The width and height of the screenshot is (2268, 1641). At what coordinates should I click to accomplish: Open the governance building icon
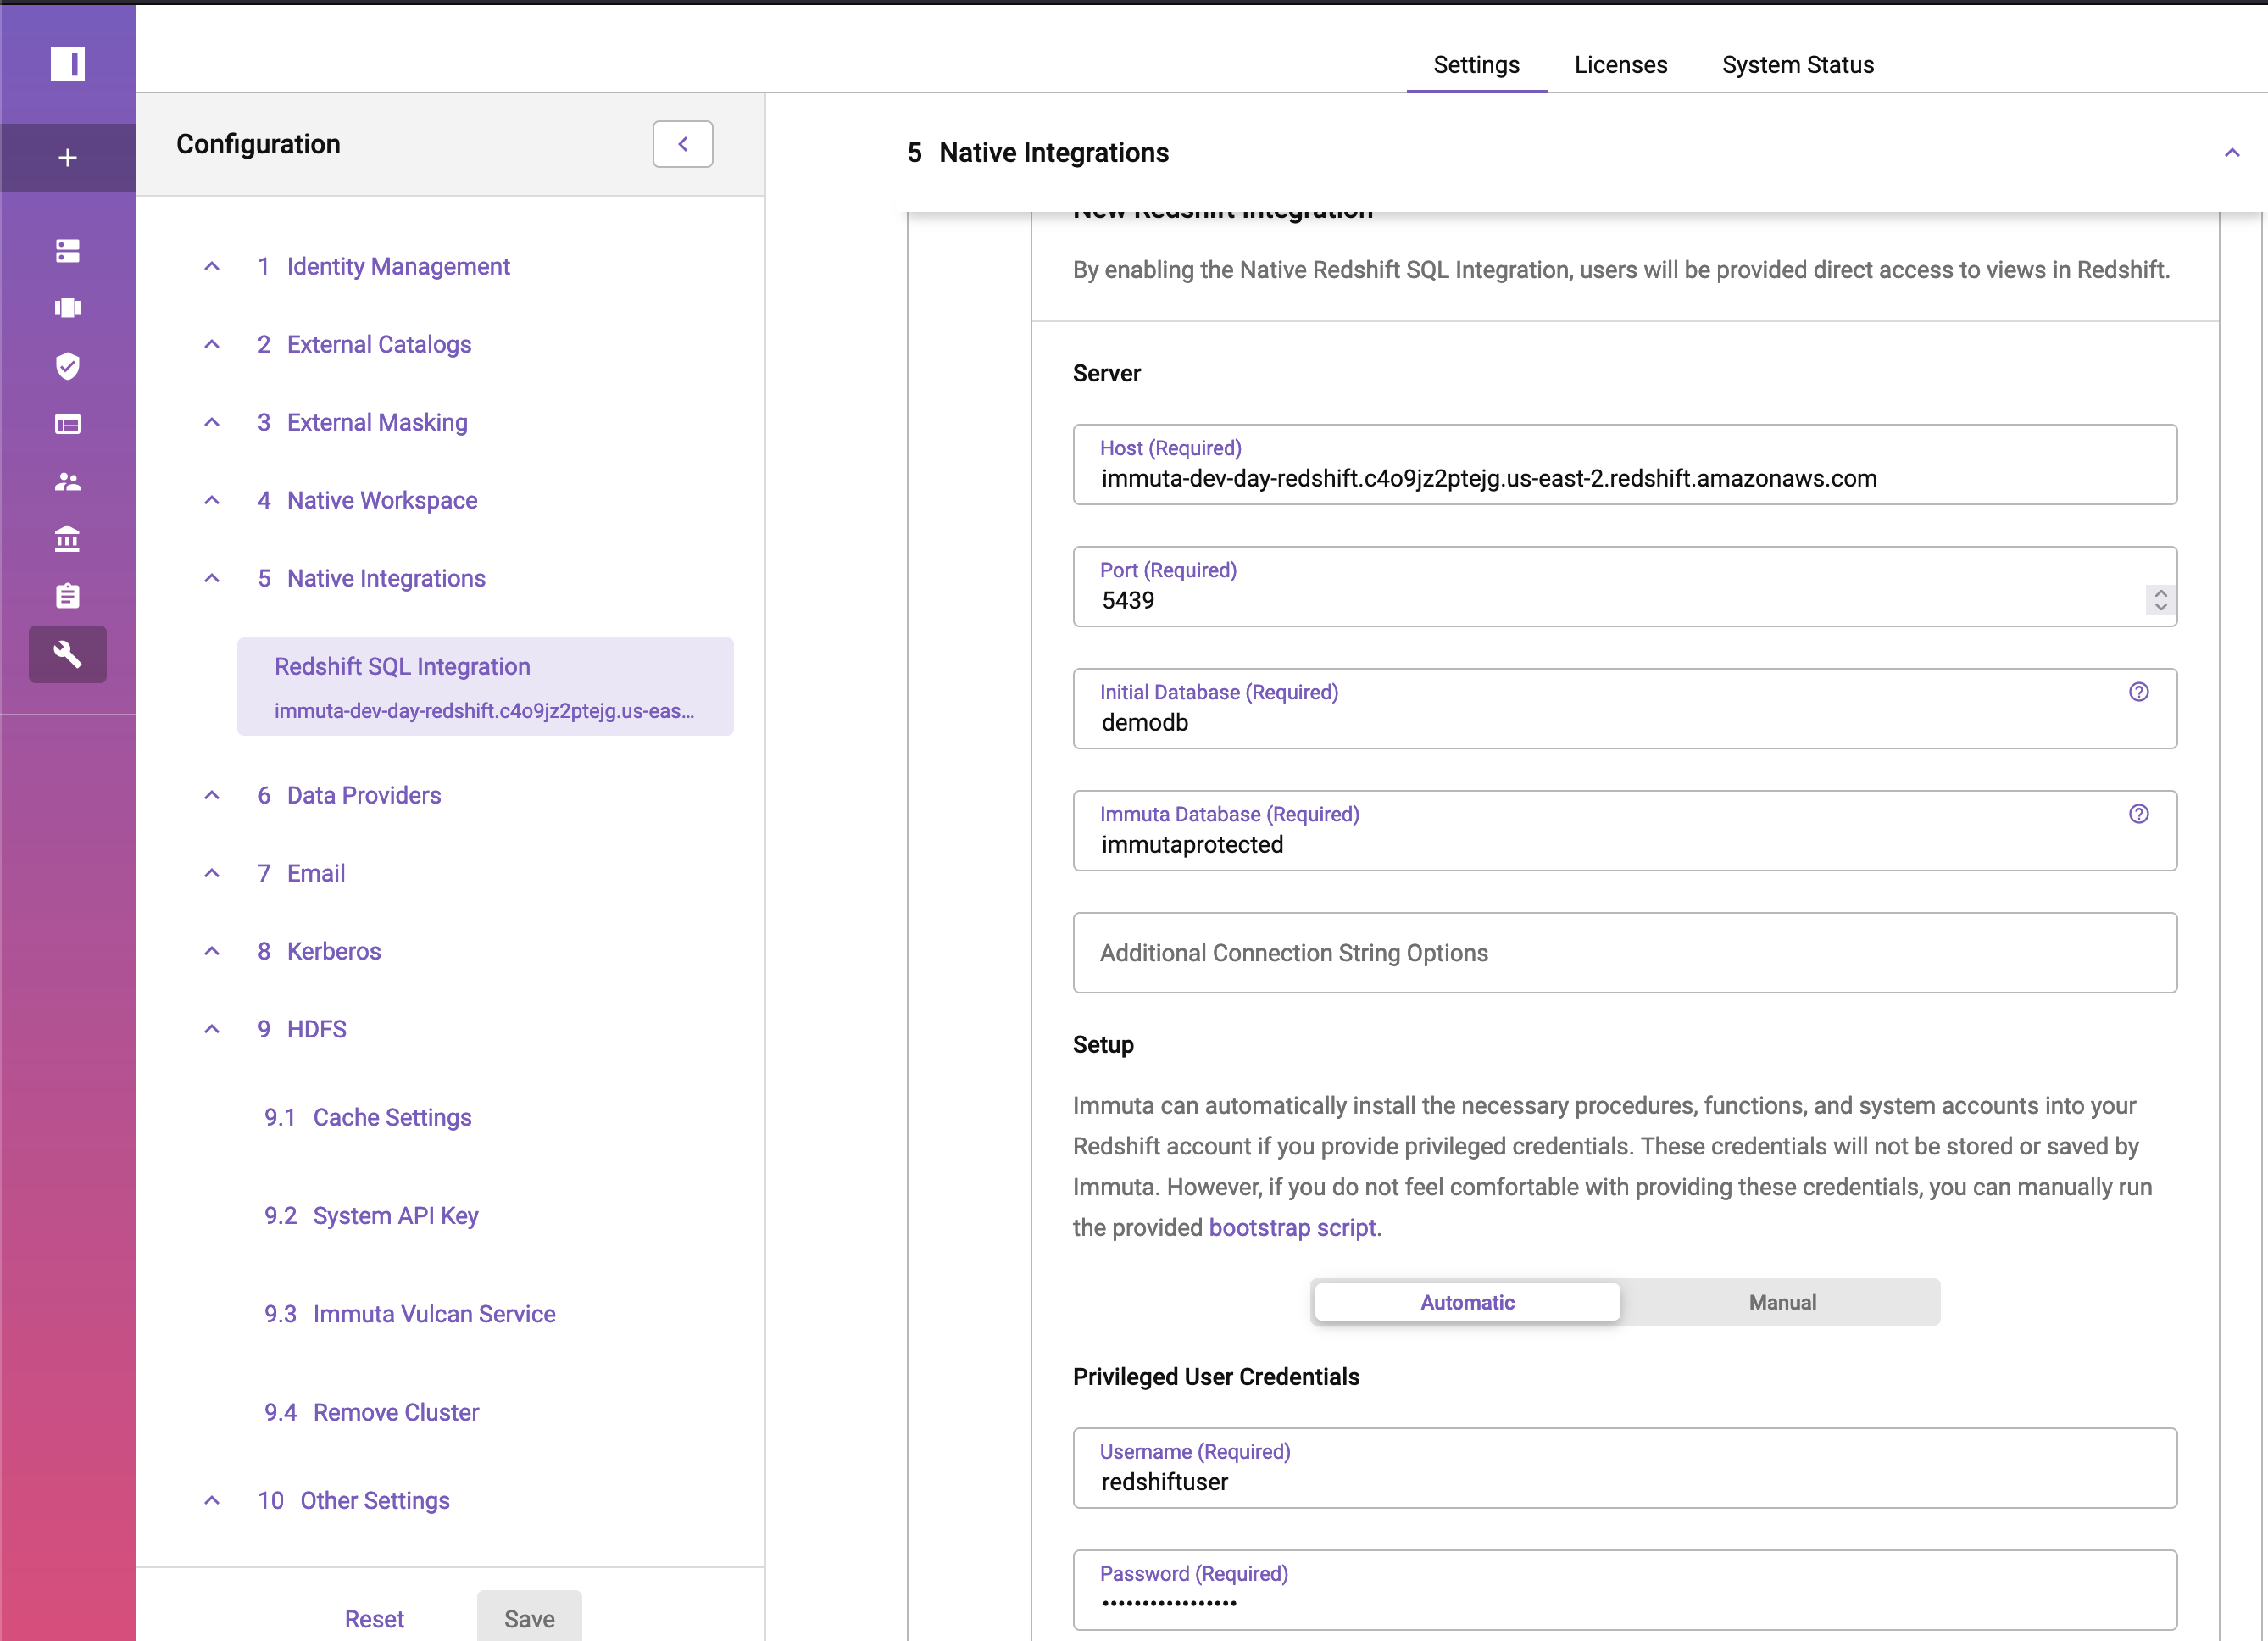(x=67, y=539)
